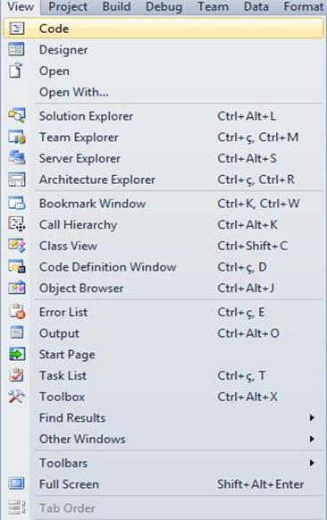Click the Task List clipboard icon
Screen dimensions: 327x520
pyautogui.click(x=17, y=375)
